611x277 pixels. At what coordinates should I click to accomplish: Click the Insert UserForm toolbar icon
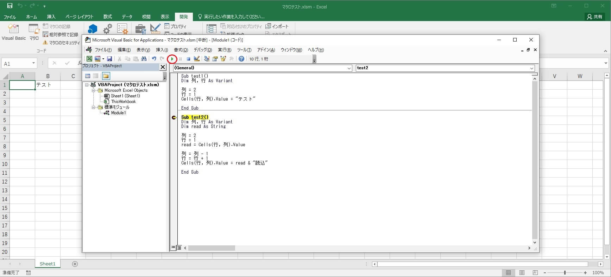click(97, 59)
